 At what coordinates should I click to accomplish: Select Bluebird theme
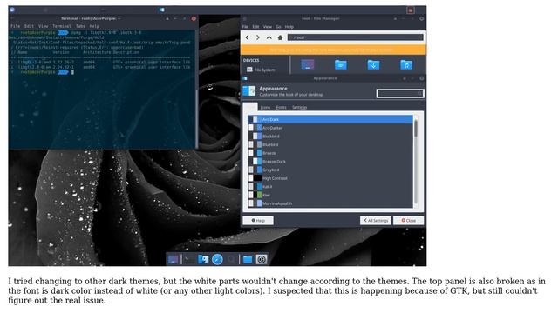click(x=330, y=145)
